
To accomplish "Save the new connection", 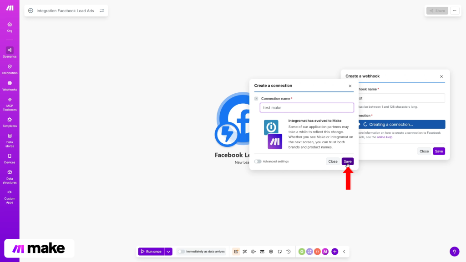I will [347, 161].
